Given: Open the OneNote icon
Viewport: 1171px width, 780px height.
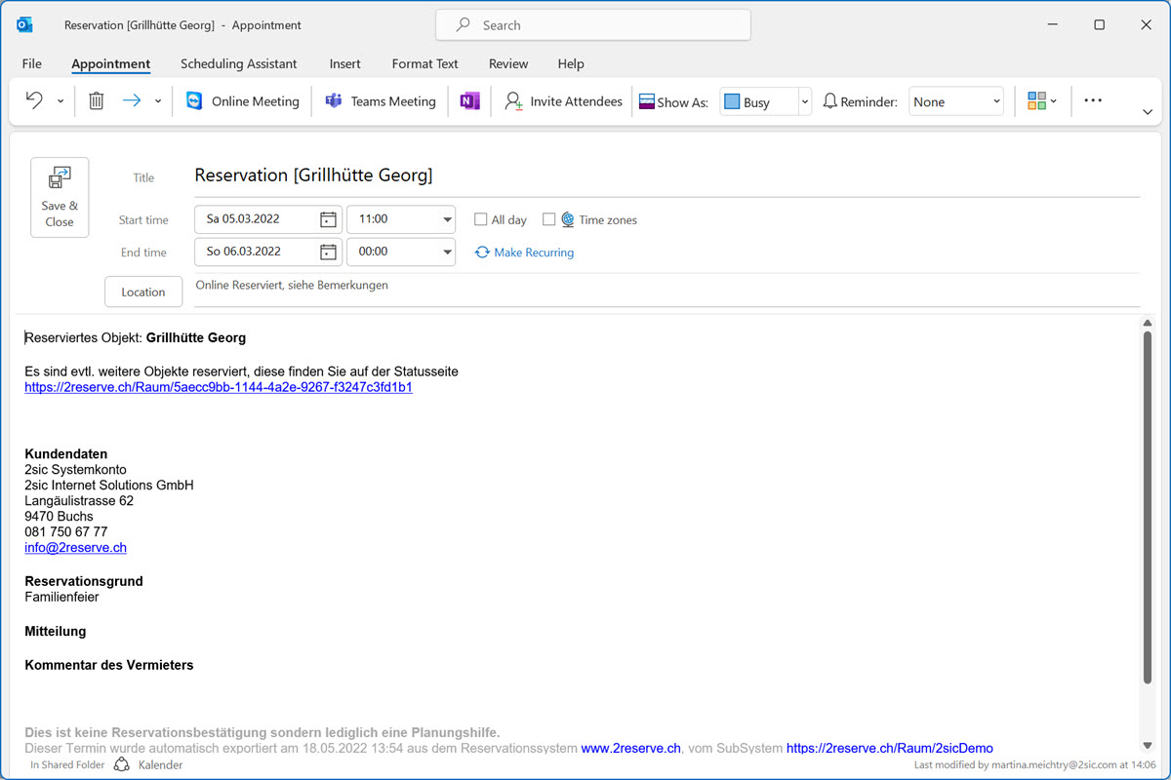Looking at the screenshot, I should (469, 101).
